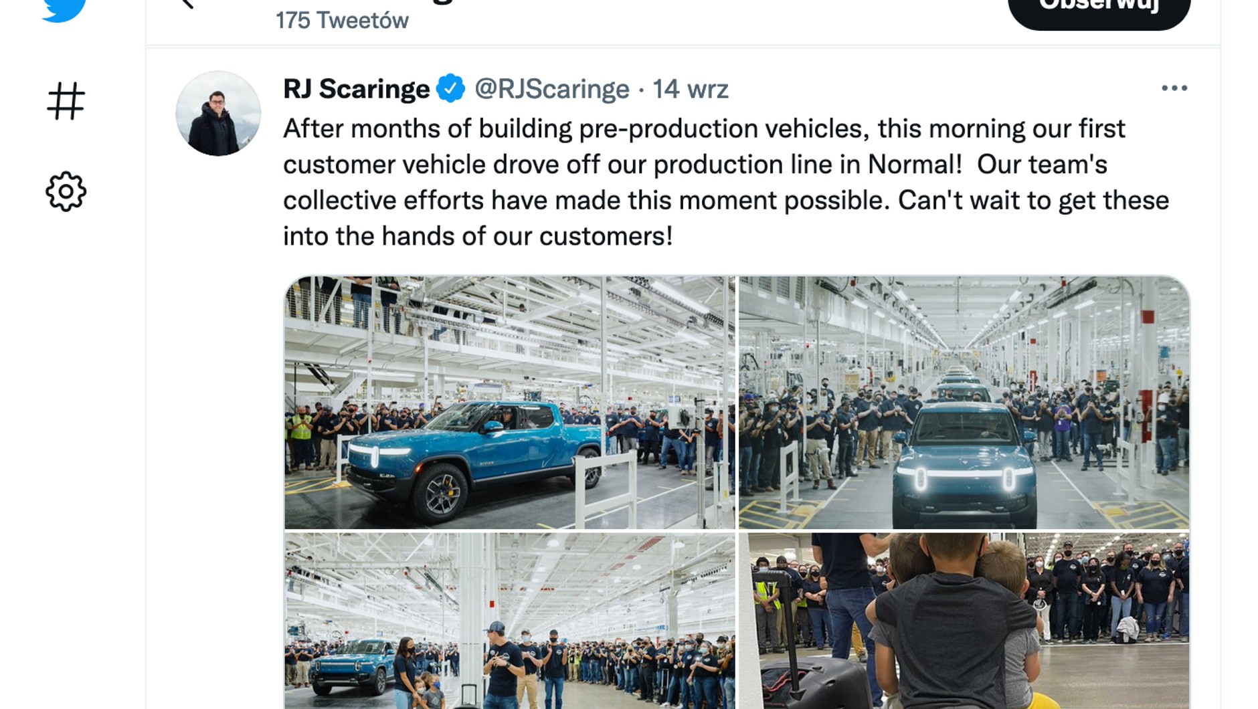Image resolution: width=1258 pixels, height=709 pixels.
Task: Click the headlight bar in top-right photo
Action: (964, 476)
